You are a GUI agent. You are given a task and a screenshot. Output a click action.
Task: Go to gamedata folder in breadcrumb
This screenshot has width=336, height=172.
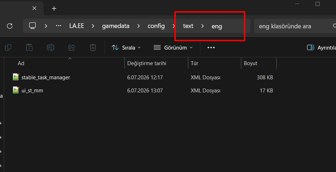(116, 26)
